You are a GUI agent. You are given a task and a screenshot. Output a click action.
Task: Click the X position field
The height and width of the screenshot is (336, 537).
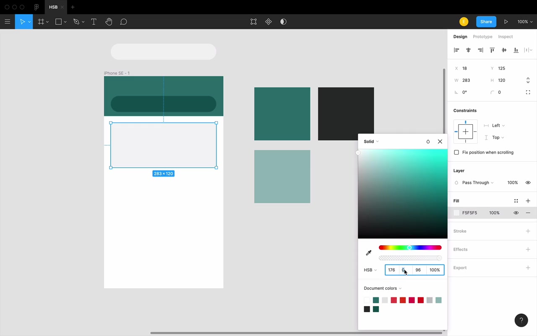point(471,68)
